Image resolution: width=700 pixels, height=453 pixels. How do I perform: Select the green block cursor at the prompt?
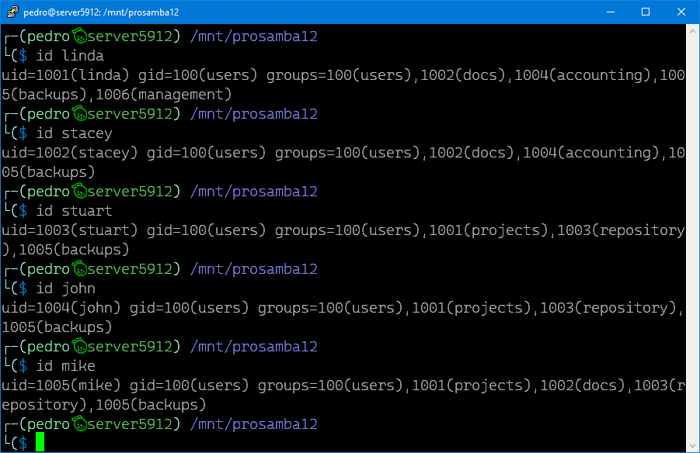click(40, 442)
